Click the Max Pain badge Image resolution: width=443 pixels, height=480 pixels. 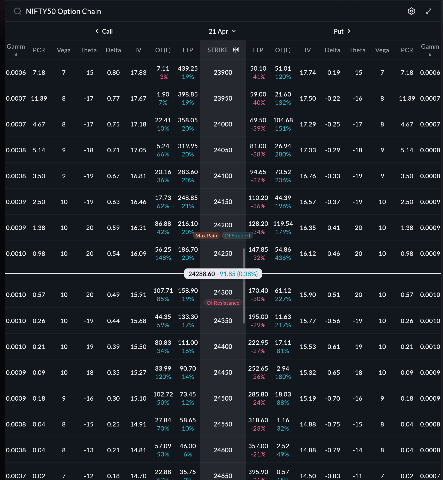coord(206,236)
